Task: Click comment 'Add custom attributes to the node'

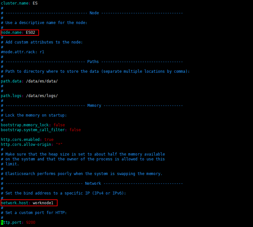Action: pyautogui.click(x=42, y=42)
